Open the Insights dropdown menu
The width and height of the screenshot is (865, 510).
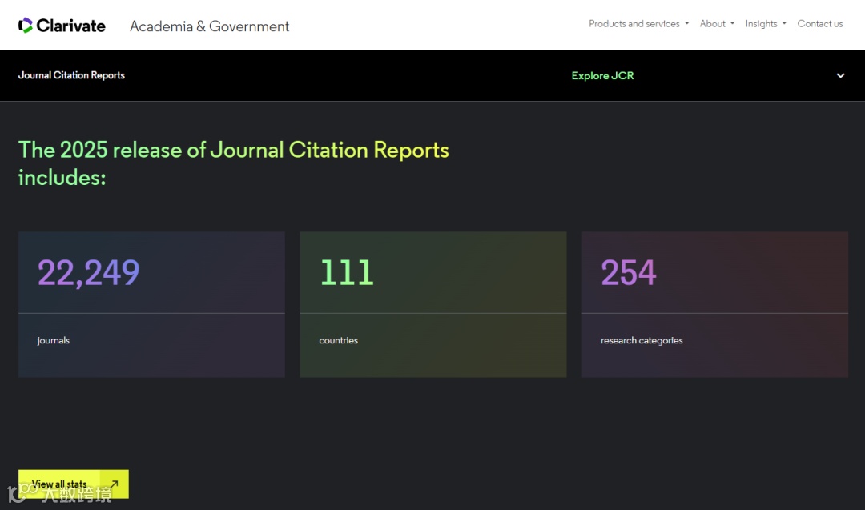point(766,24)
